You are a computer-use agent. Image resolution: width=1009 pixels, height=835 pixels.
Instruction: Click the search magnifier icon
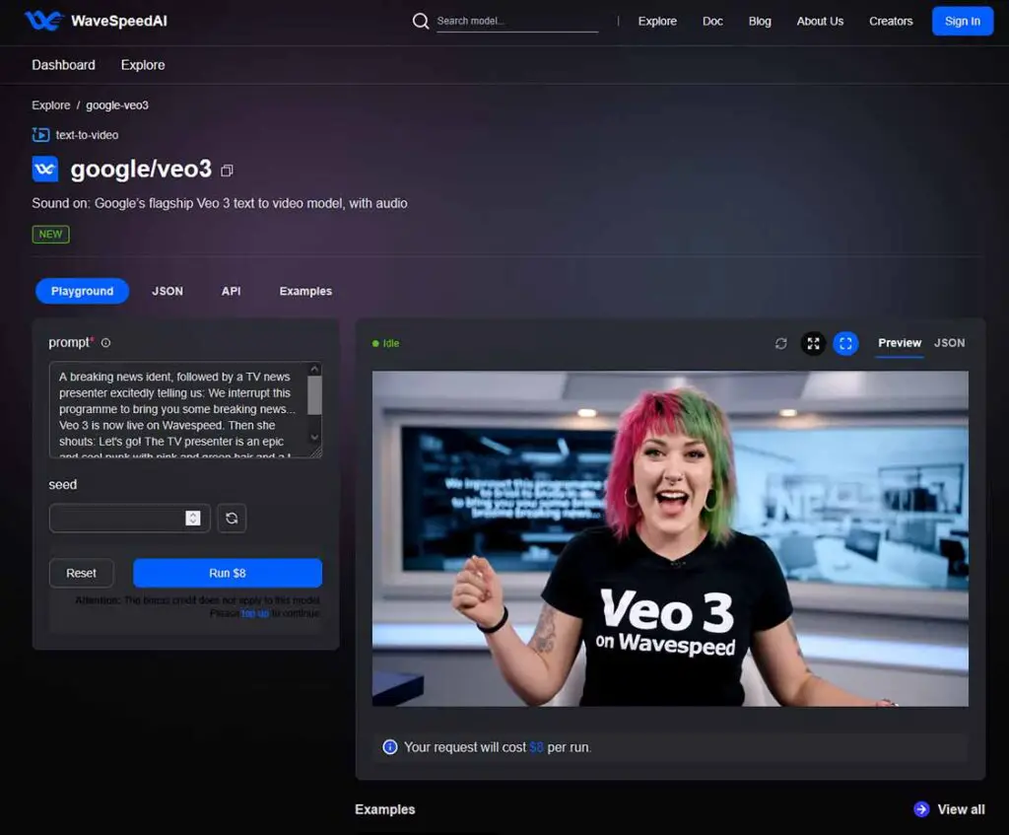click(x=420, y=22)
